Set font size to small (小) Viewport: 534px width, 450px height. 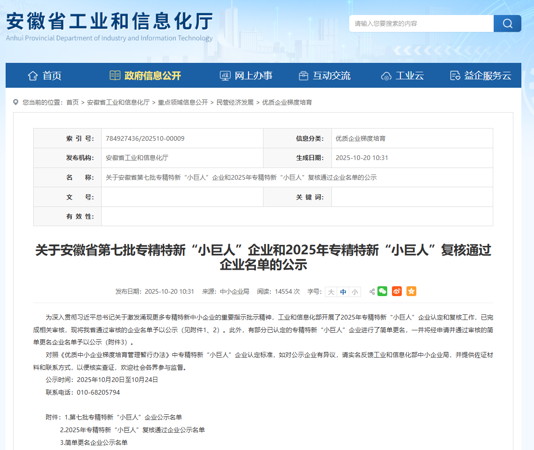pyautogui.click(x=355, y=292)
